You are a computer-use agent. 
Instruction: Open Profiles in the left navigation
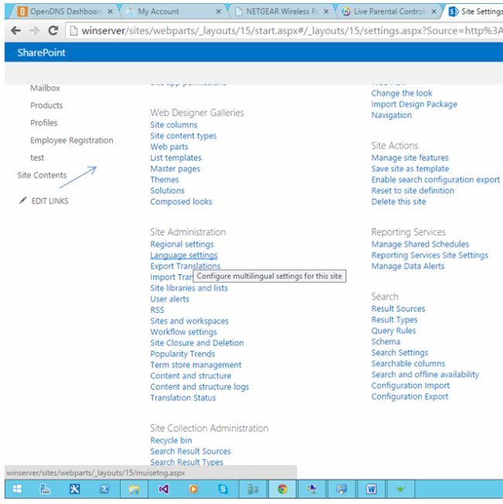pos(44,122)
